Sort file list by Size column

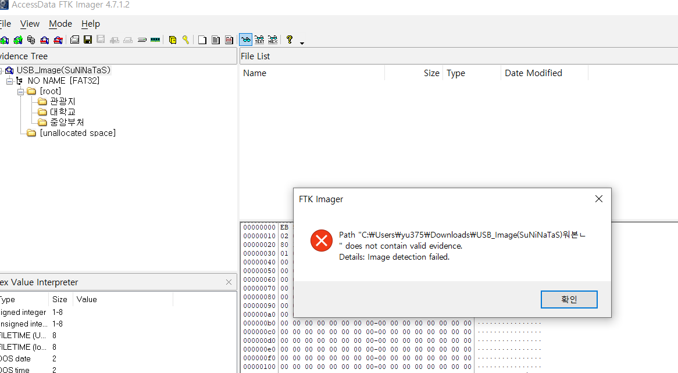[413, 73]
